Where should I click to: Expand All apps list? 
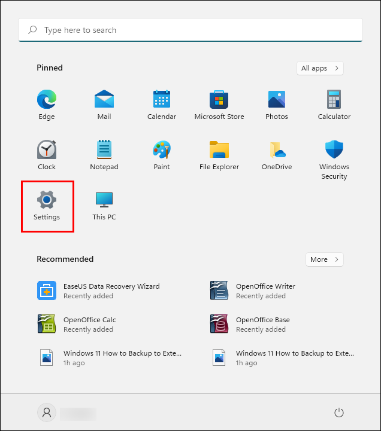point(320,68)
